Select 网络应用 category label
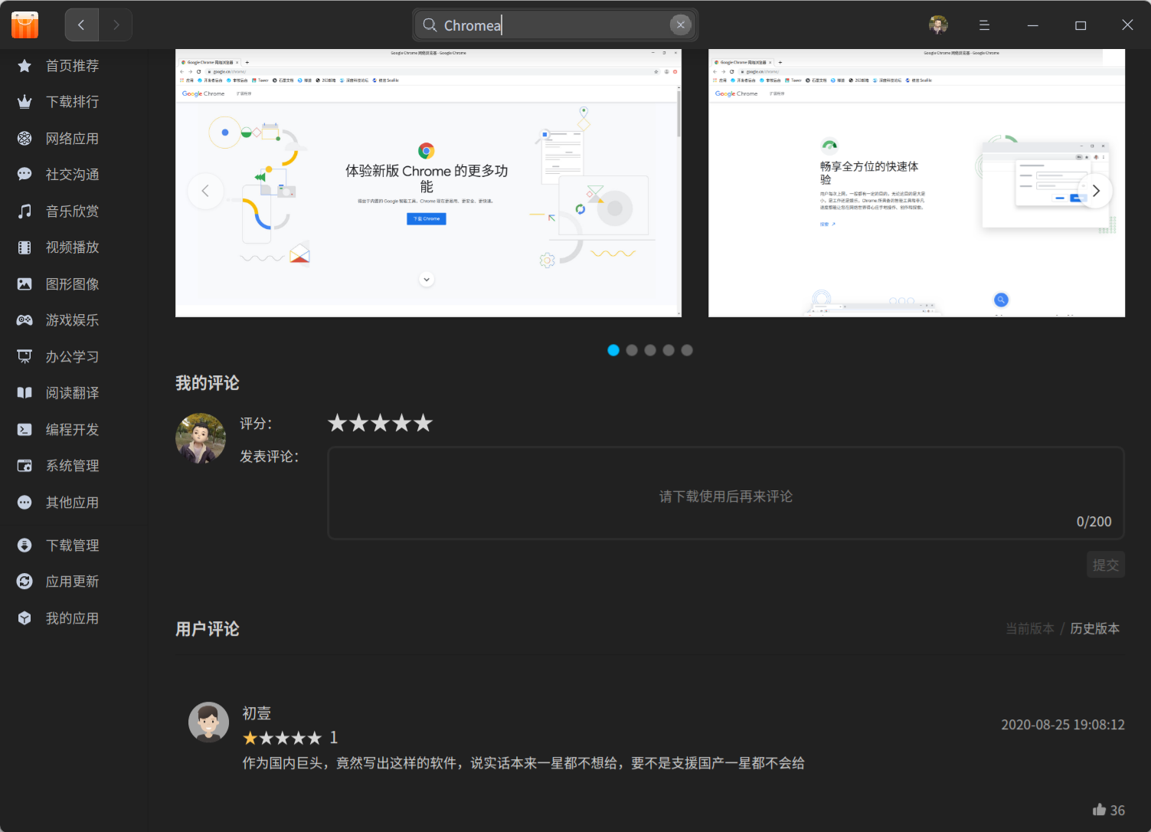Image resolution: width=1151 pixels, height=832 pixels. pos(72,139)
